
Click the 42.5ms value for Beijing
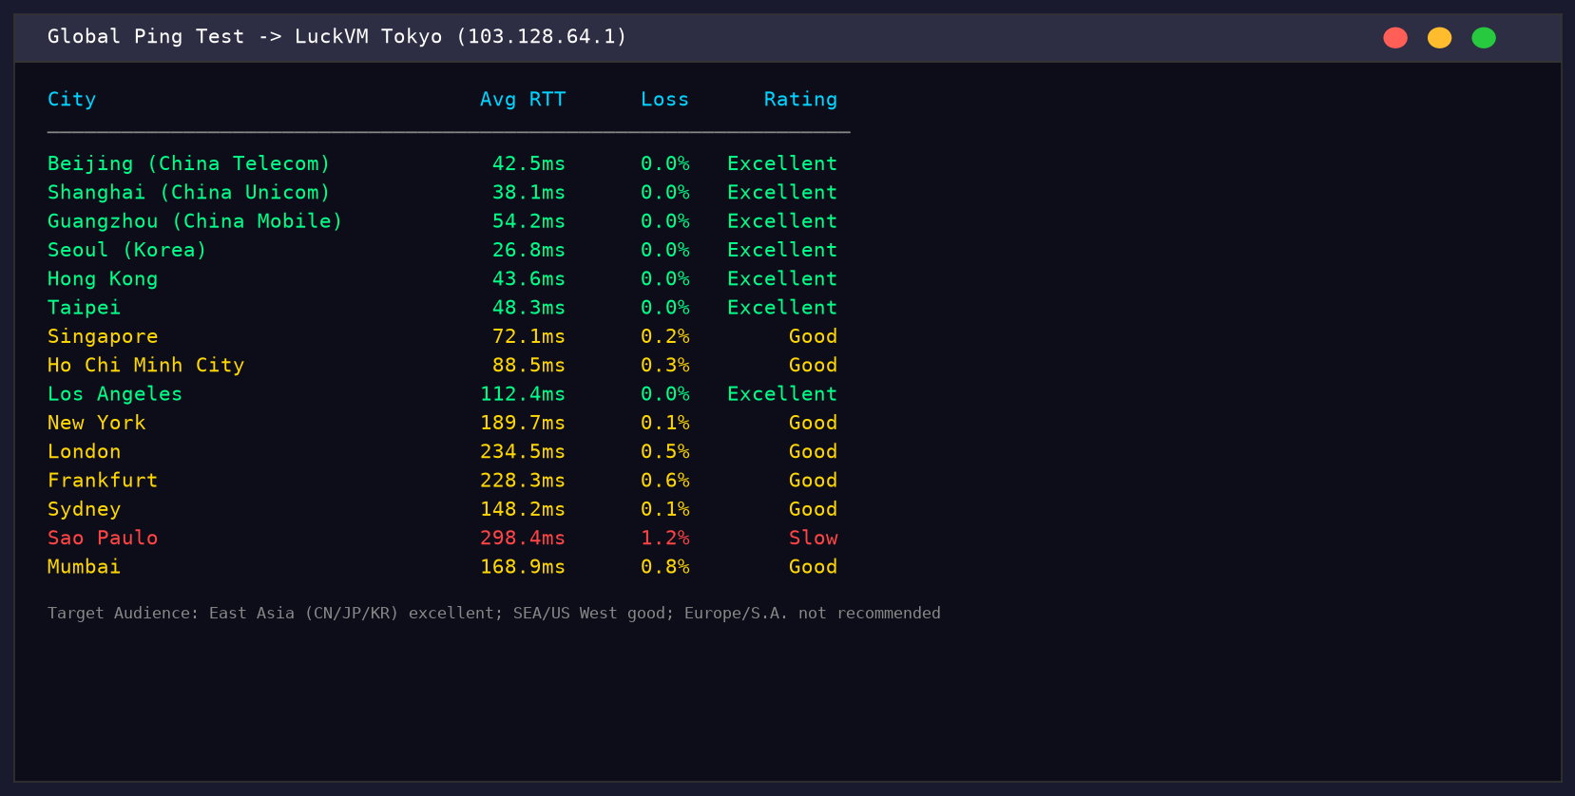click(x=528, y=163)
